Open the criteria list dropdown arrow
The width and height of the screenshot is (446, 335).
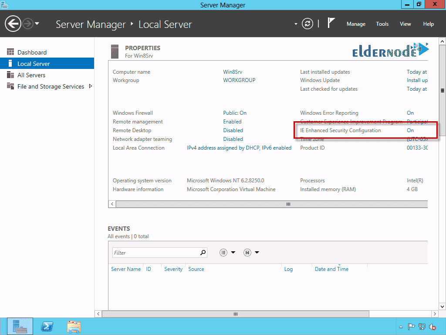(x=233, y=253)
